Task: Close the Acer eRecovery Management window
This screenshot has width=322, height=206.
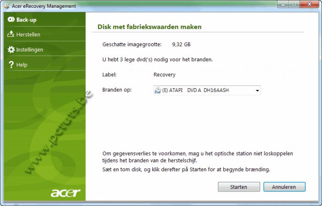Action: pos(309,4)
